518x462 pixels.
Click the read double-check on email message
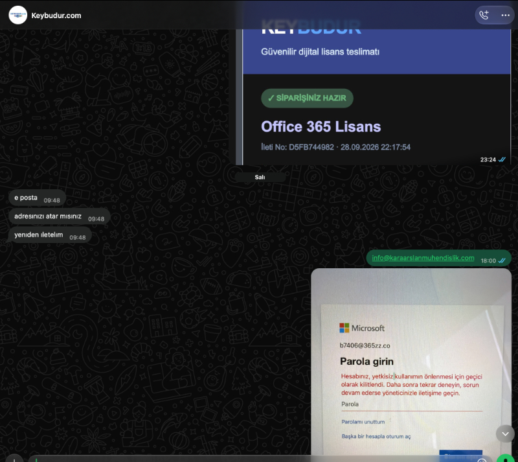click(502, 260)
